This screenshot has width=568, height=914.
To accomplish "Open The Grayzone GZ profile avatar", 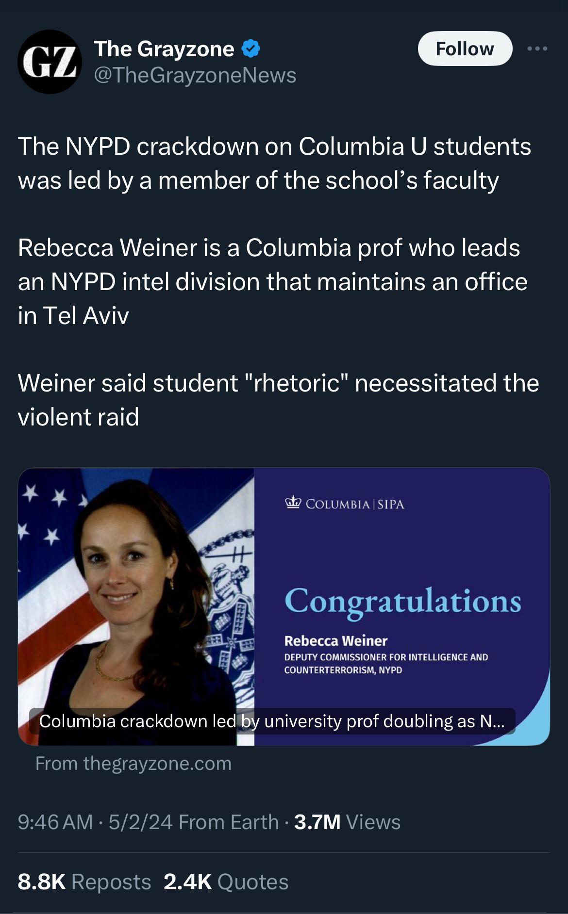I will coord(50,62).
